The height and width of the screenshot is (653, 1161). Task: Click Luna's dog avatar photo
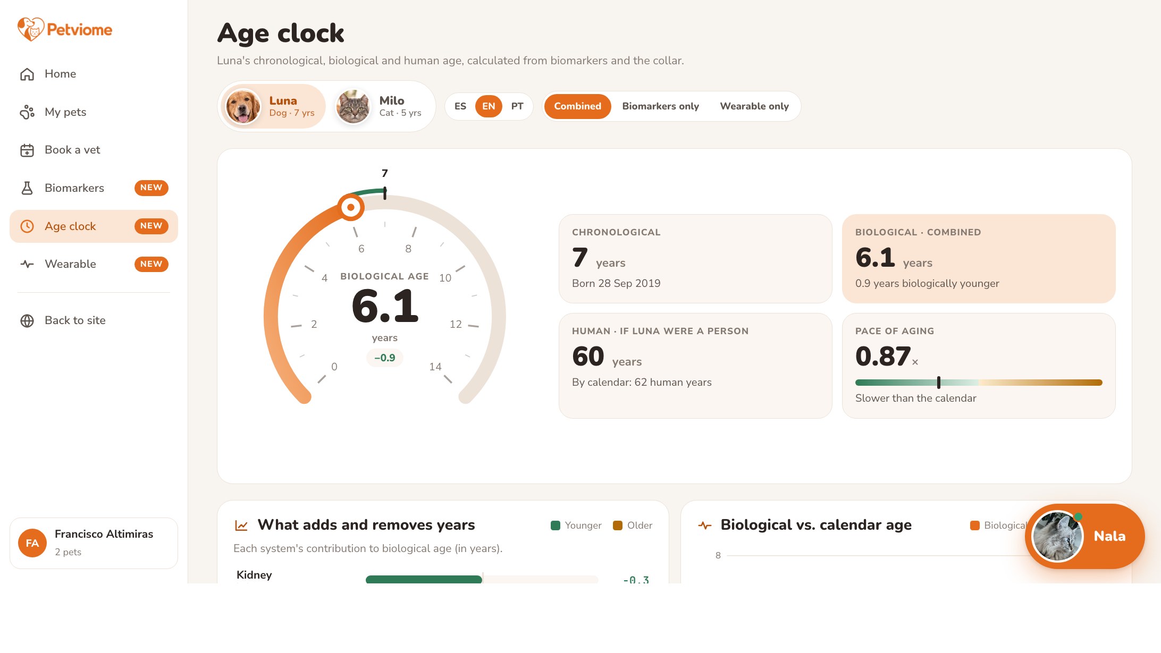[x=243, y=106]
